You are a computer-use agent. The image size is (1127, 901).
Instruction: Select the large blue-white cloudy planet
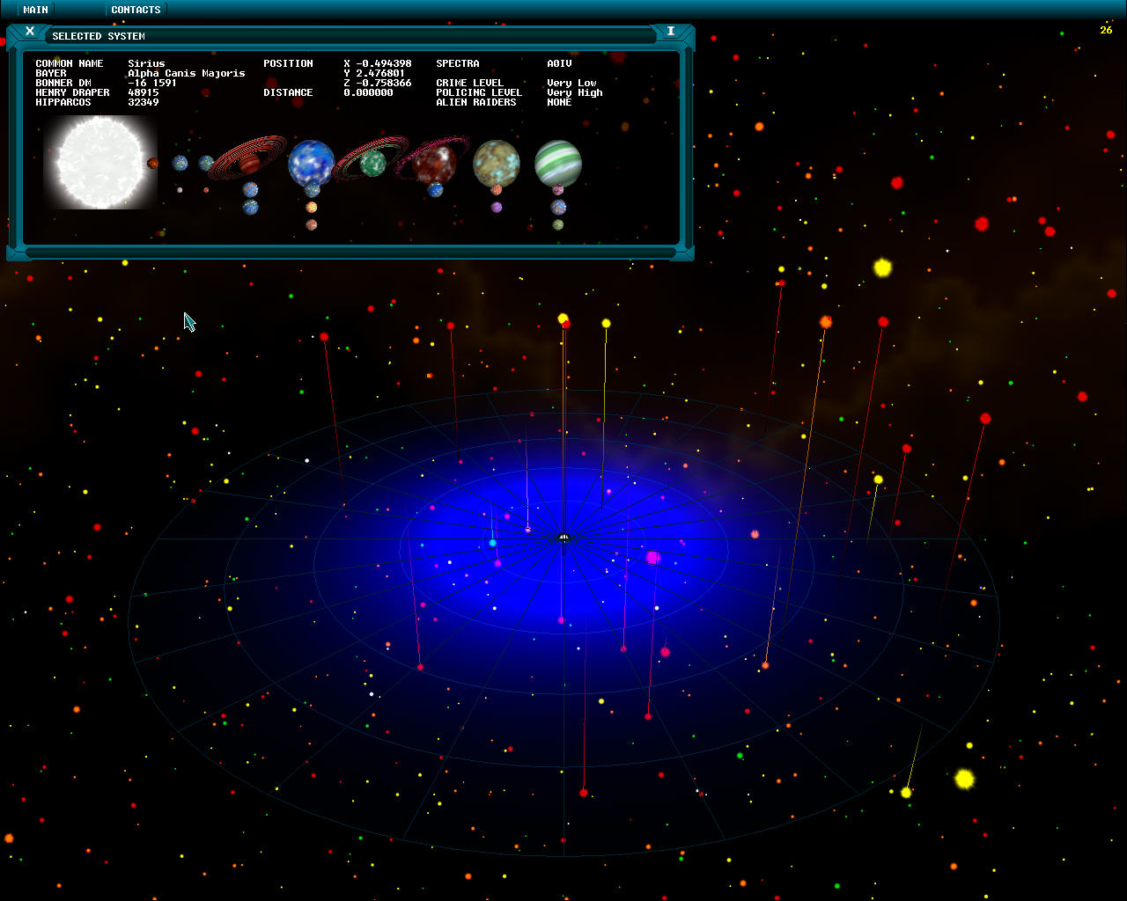point(312,162)
